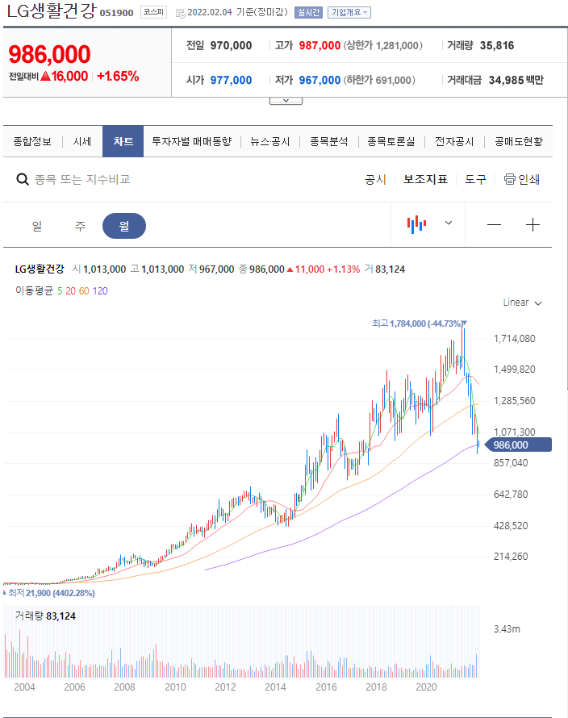Zoom out chart with minus icon
Viewport: 568px width, 718px height.
click(x=494, y=225)
